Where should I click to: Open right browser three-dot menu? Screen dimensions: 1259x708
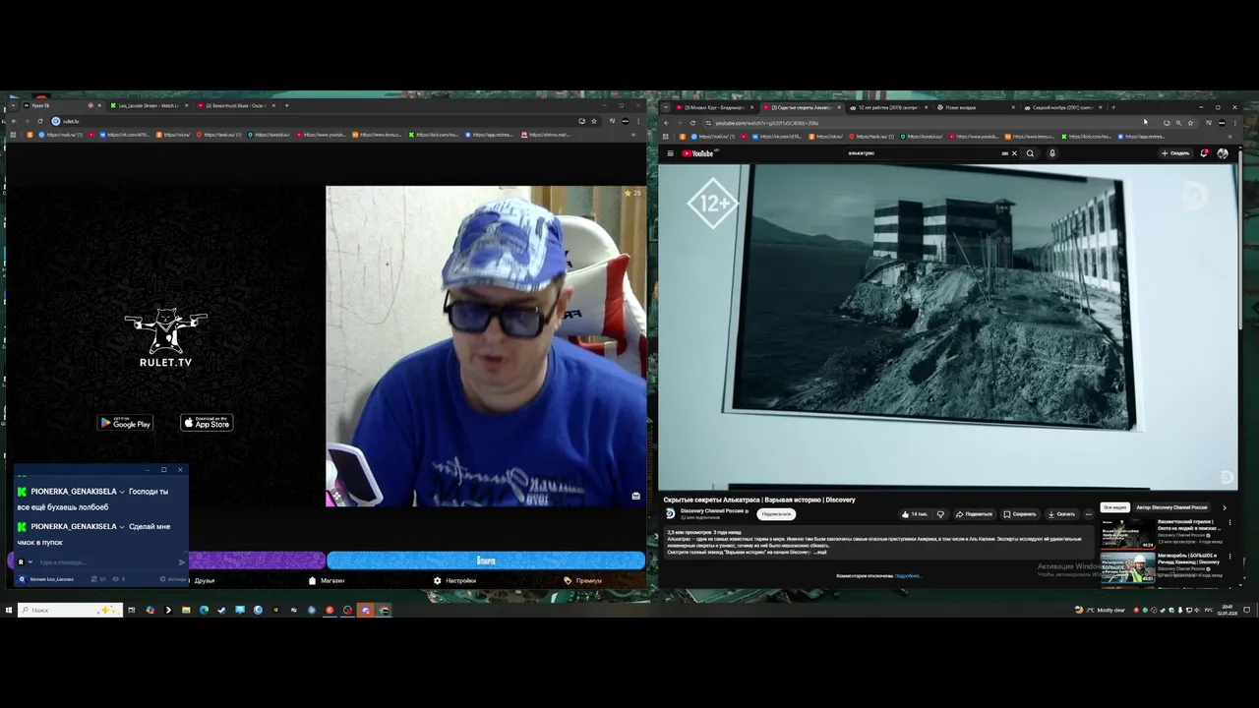click(x=1234, y=123)
